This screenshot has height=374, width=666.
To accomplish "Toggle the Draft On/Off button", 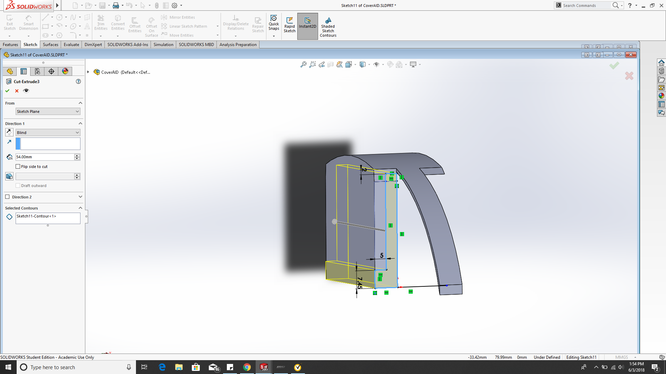I will pos(9,176).
